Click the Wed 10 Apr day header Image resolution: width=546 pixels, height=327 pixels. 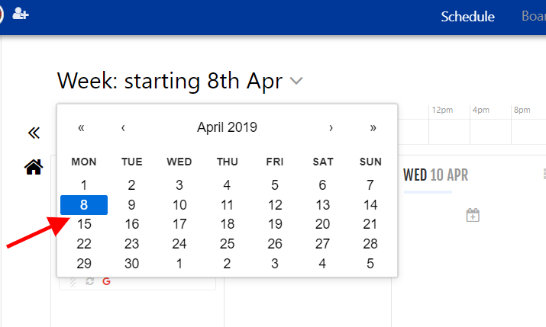pyautogui.click(x=435, y=175)
